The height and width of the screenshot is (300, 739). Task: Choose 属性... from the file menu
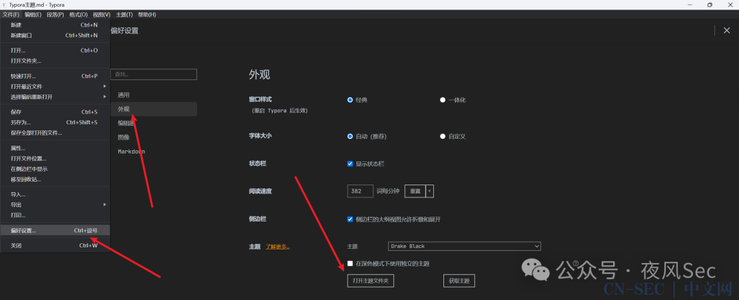click(x=55, y=148)
